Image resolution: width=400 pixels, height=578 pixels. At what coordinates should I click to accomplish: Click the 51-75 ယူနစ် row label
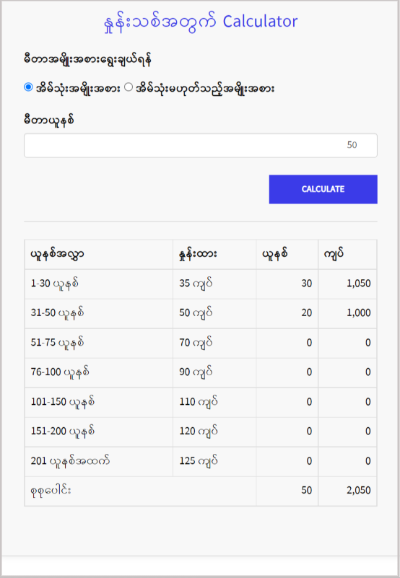point(57,343)
